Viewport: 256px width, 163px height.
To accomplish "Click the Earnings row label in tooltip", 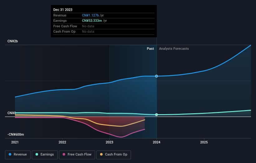I will 60,21.
